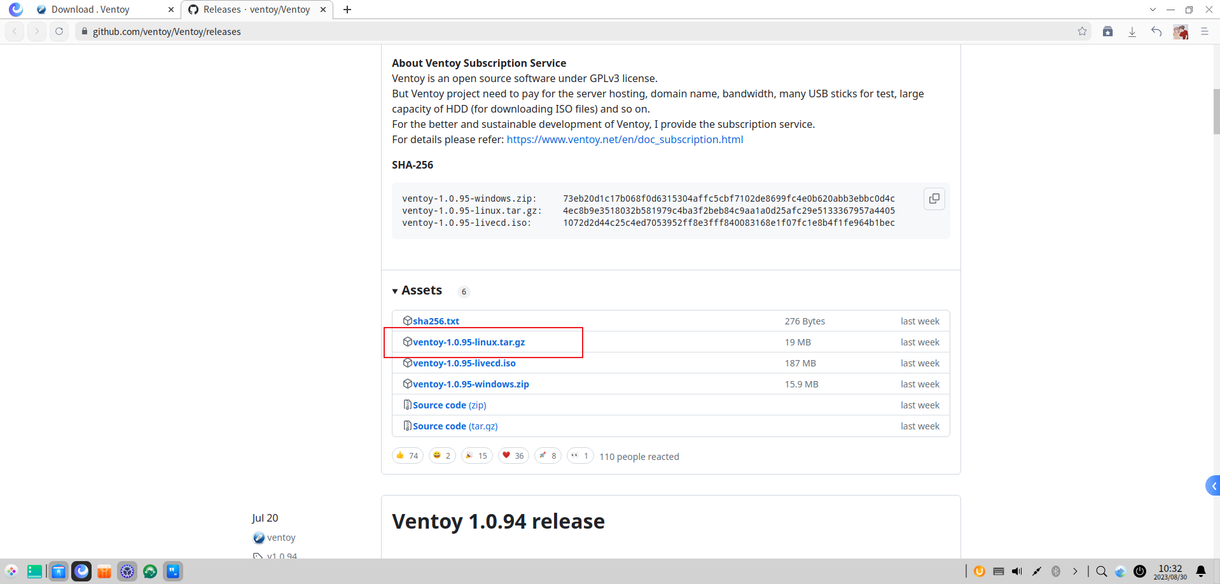Download Source code (zip)

[x=450, y=405]
